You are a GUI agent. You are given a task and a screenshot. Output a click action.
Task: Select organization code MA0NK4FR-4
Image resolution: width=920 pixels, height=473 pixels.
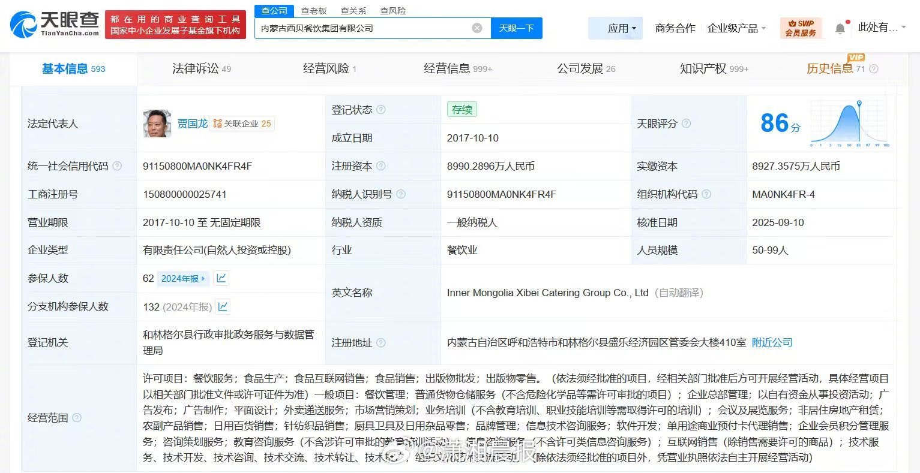pos(784,194)
